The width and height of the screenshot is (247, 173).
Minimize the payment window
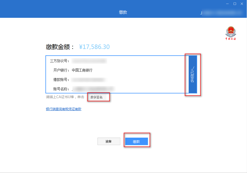click(x=228, y=4)
